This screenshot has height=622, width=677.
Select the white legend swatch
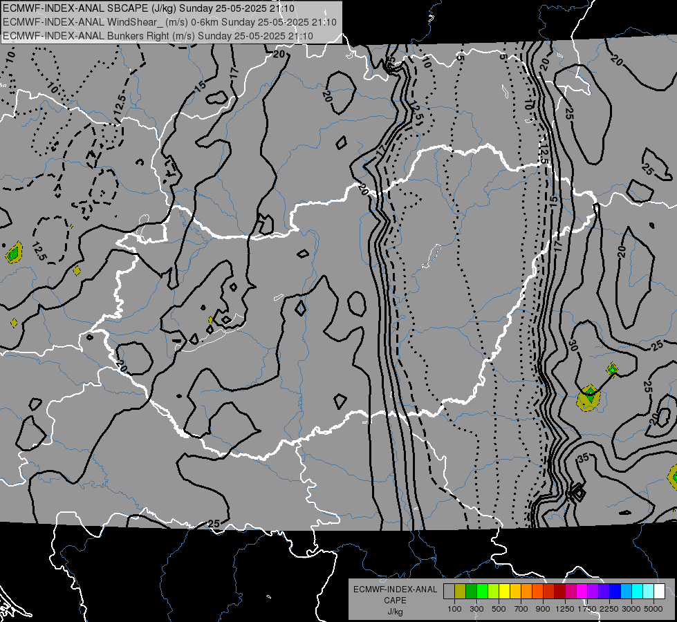click(x=659, y=592)
